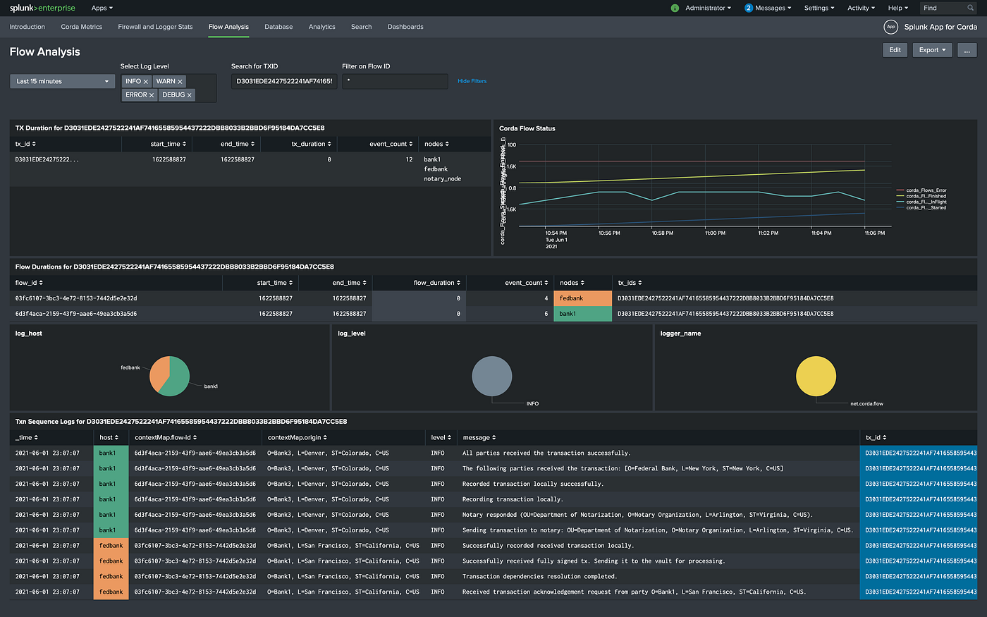The height and width of the screenshot is (617, 987).
Task: Sort TX Duration table by event_count
Action: pyautogui.click(x=391, y=144)
